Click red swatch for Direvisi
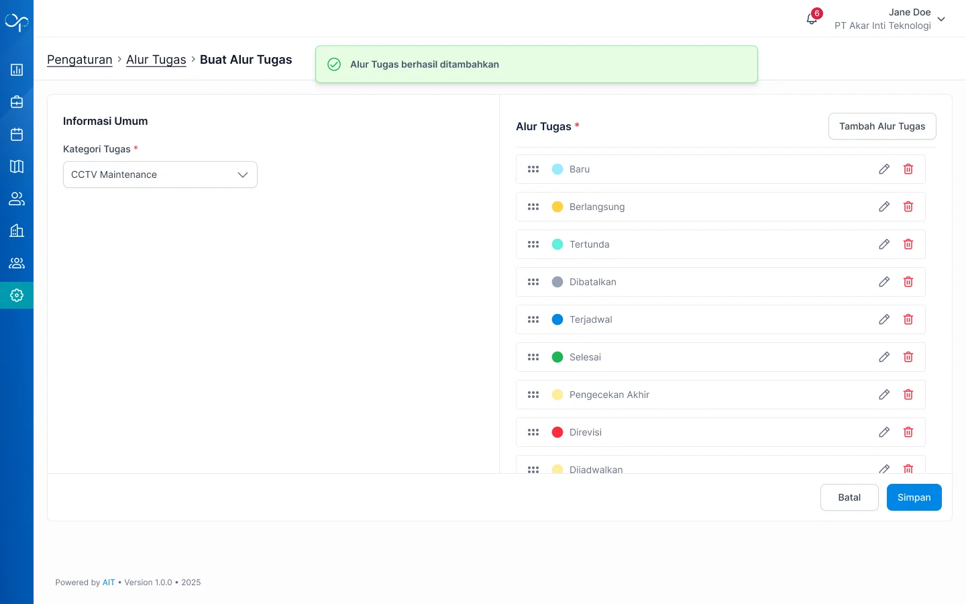The image size is (966, 604). click(557, 432)
